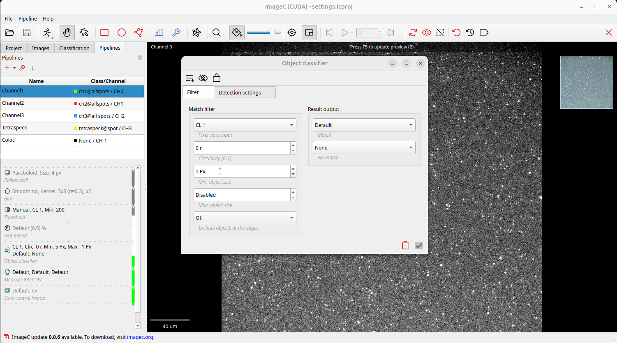This screenshot has width=617, height=343.
Task: Click the red trash delete icon in dialog
Action: pos(405,246)
